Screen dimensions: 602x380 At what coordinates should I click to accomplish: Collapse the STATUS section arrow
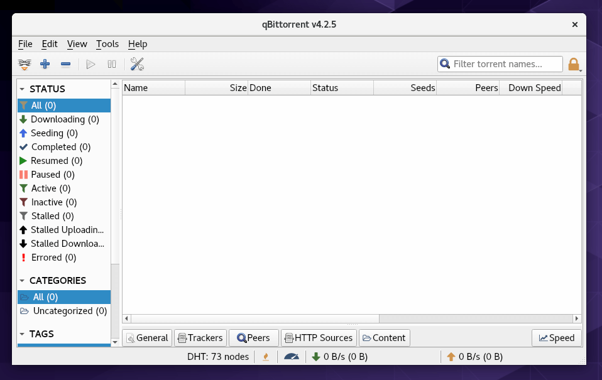tap(22, 89)
